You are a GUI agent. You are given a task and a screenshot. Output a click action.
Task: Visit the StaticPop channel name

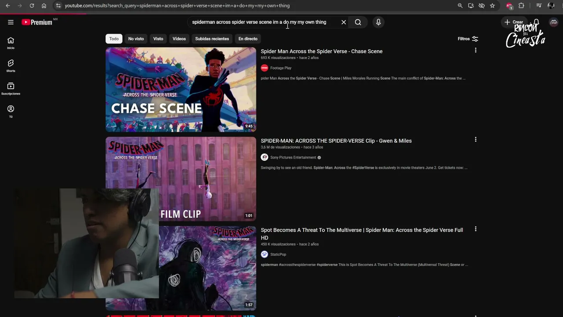(278, 254)
